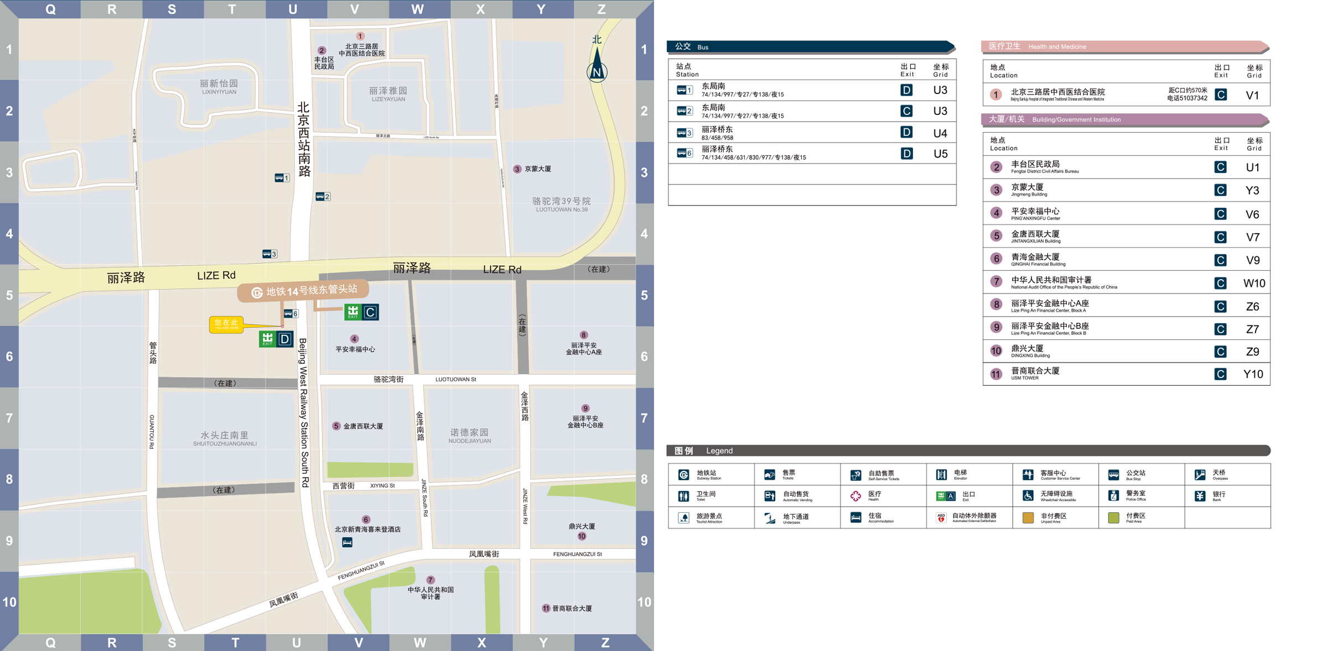
Task: Click the Tickets icon in the legend
Action: [770, 475]
